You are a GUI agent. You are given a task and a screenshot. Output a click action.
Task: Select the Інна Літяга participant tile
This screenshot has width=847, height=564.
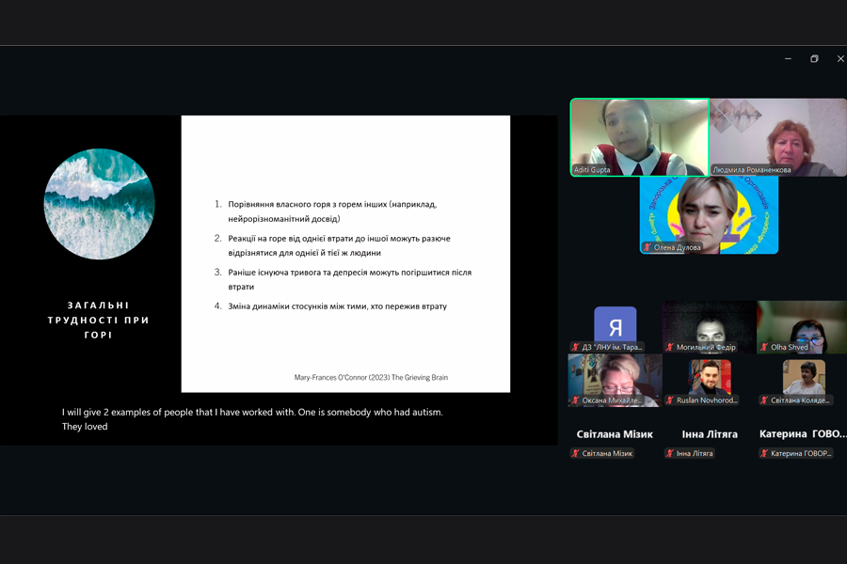710,434
